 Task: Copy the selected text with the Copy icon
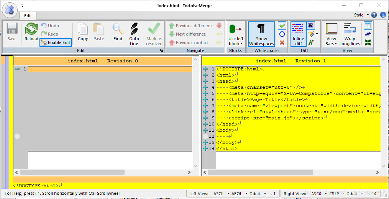click(83, 32)
